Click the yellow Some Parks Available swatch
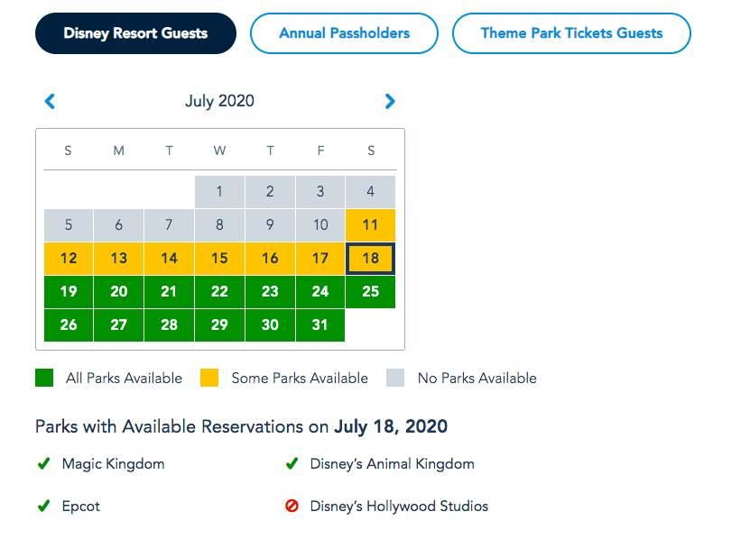 coord(209,378)
